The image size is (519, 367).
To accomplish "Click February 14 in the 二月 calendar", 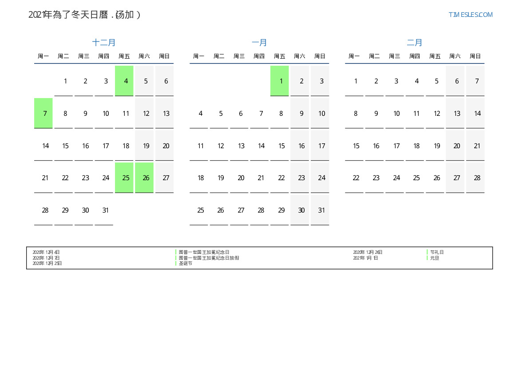I will click(x=475, y=113).
